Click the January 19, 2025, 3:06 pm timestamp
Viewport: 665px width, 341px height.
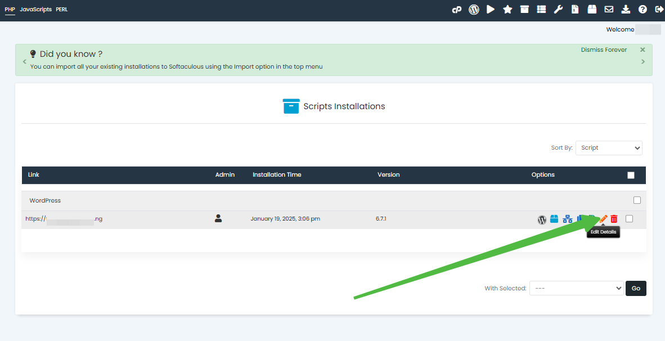[285, 219]
